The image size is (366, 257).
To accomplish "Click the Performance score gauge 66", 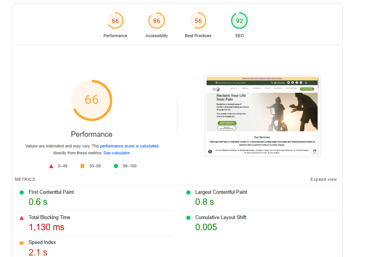I will [115, 21].
